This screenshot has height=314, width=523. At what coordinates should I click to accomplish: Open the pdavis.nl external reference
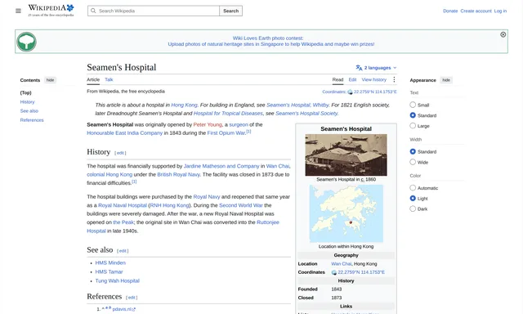(124, 309)
